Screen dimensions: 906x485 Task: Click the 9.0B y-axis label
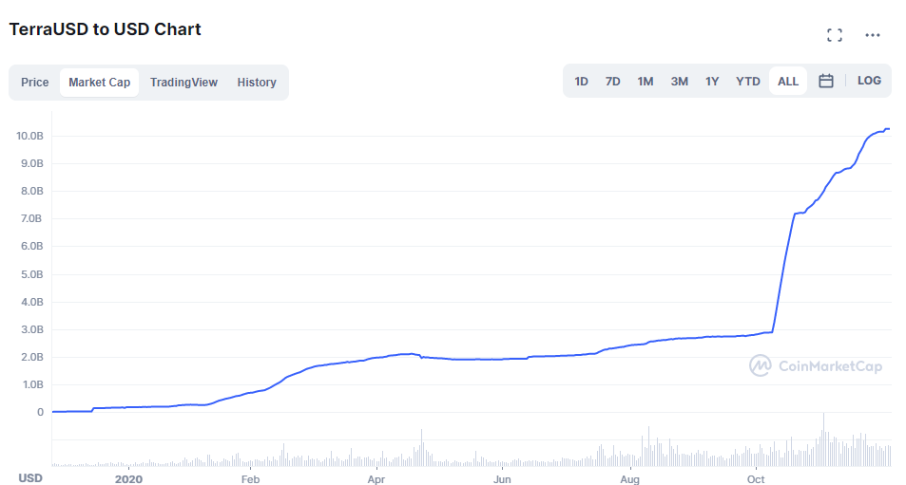31,164
